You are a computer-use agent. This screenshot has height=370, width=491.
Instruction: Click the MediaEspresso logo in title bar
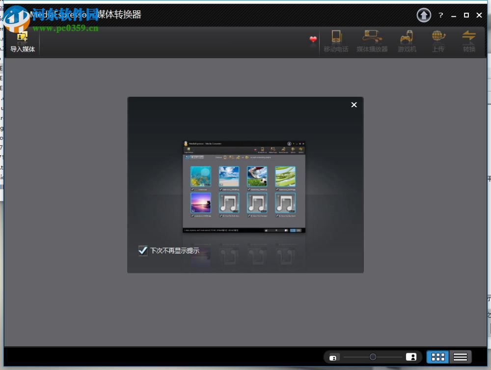21,15
